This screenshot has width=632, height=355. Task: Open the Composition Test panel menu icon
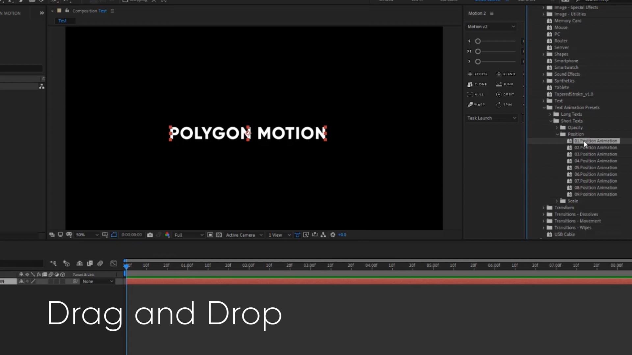112,11
